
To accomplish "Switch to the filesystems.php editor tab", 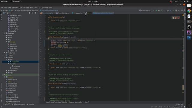I will (63, 13).
